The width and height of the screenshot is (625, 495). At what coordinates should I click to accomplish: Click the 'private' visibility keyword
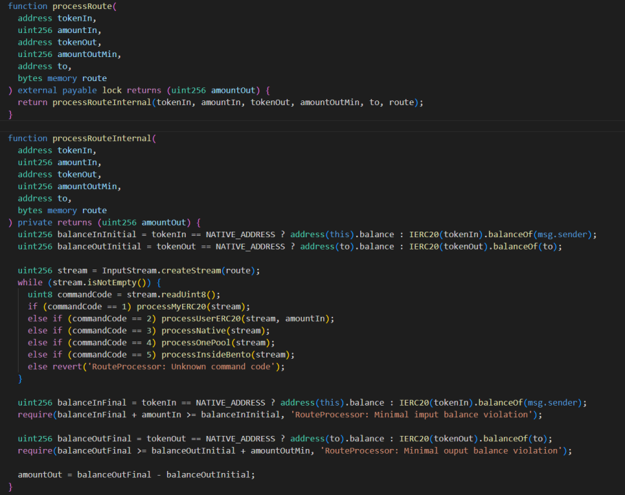(34, 222)
